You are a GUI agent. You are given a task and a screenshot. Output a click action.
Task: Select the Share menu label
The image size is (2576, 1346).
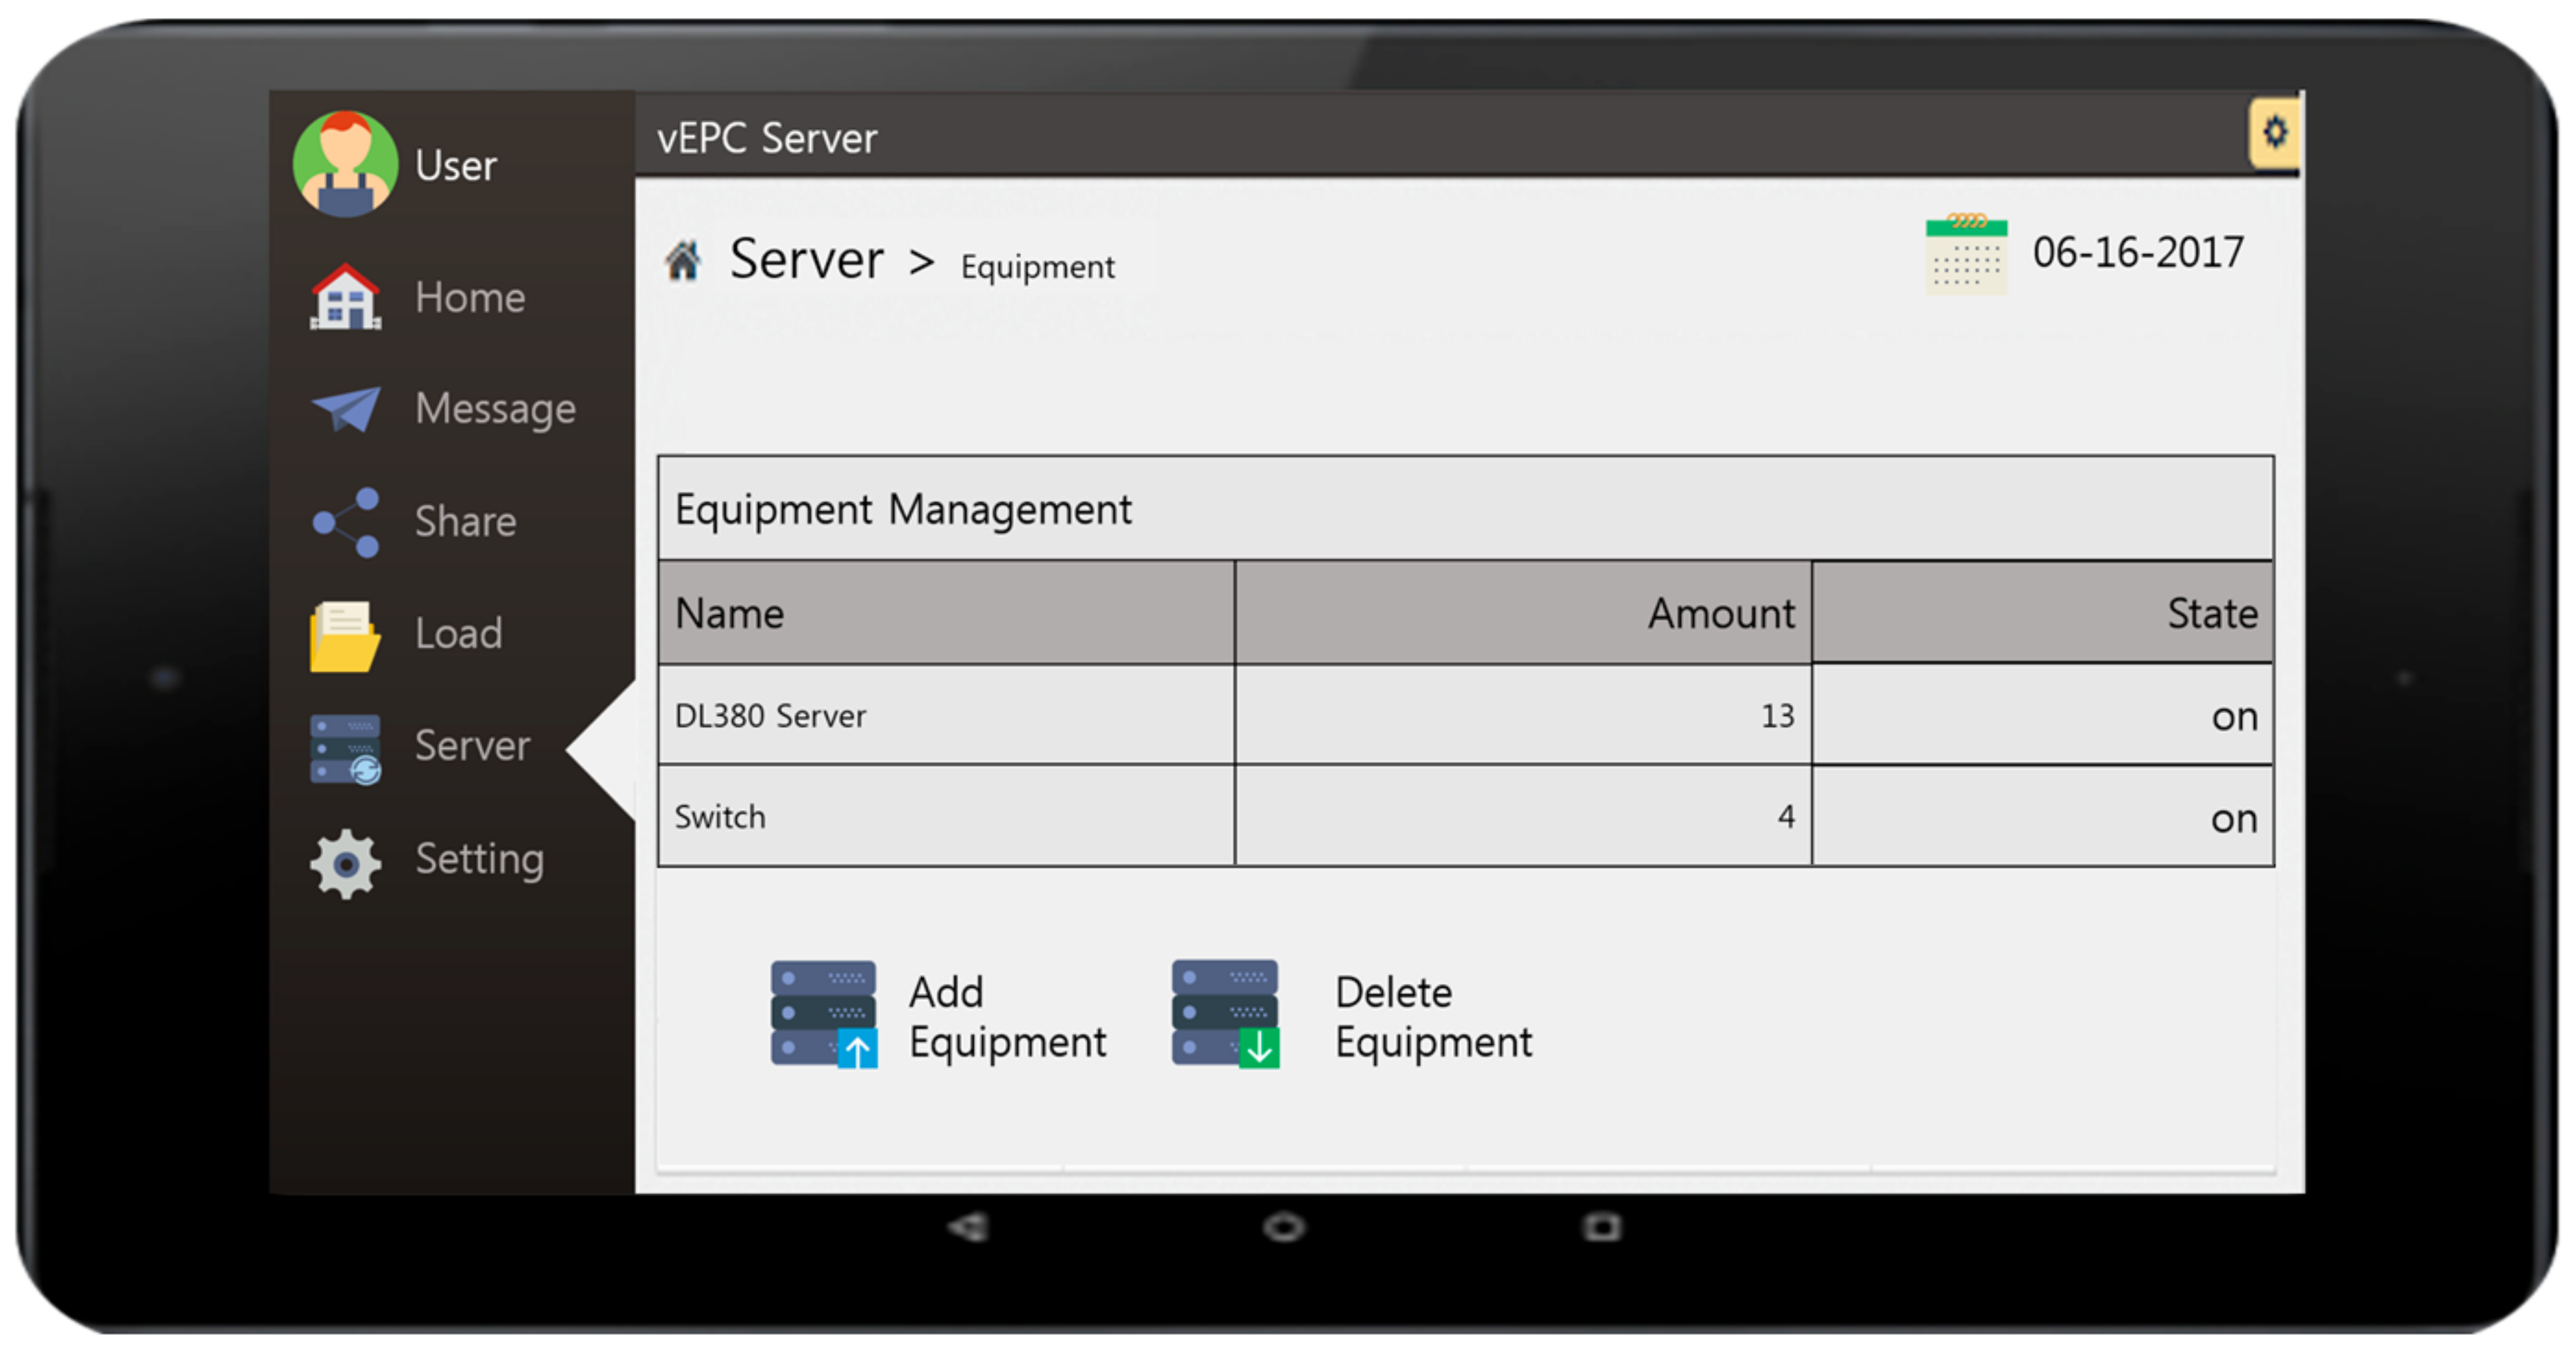tap(465, 522)
